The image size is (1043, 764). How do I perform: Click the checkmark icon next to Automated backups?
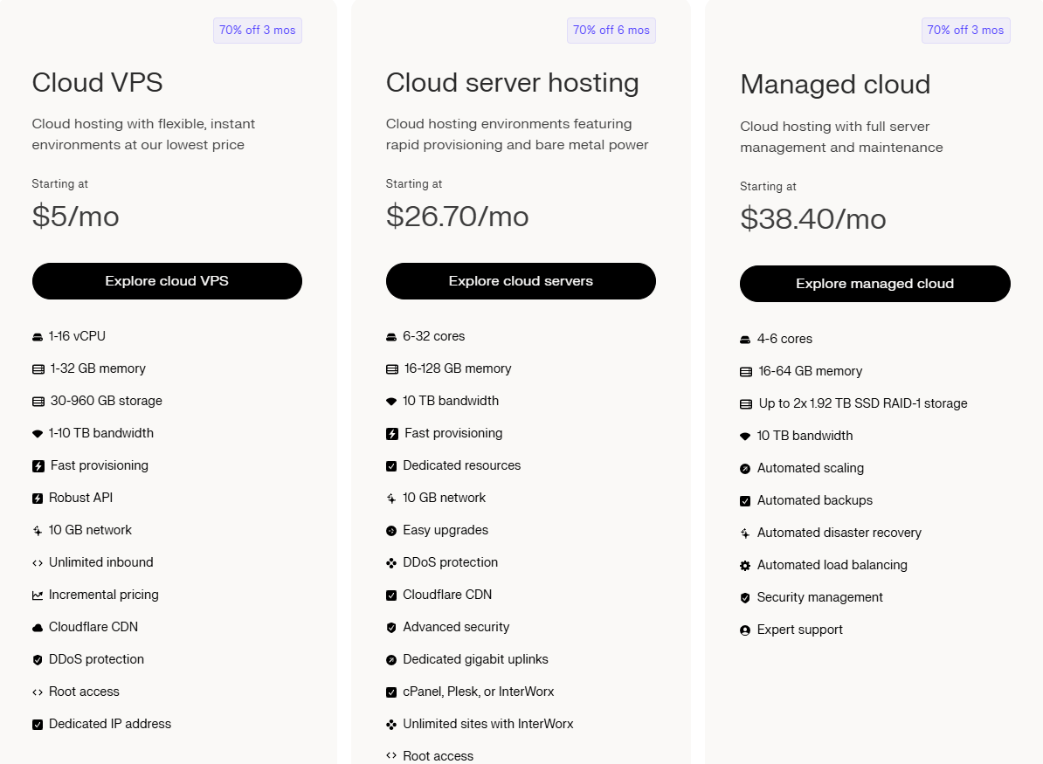point(745,501)
